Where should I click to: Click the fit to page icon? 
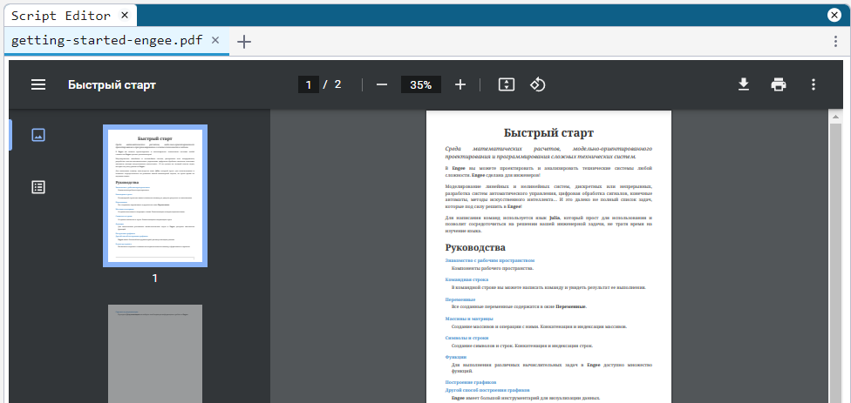tap(507, 84)
